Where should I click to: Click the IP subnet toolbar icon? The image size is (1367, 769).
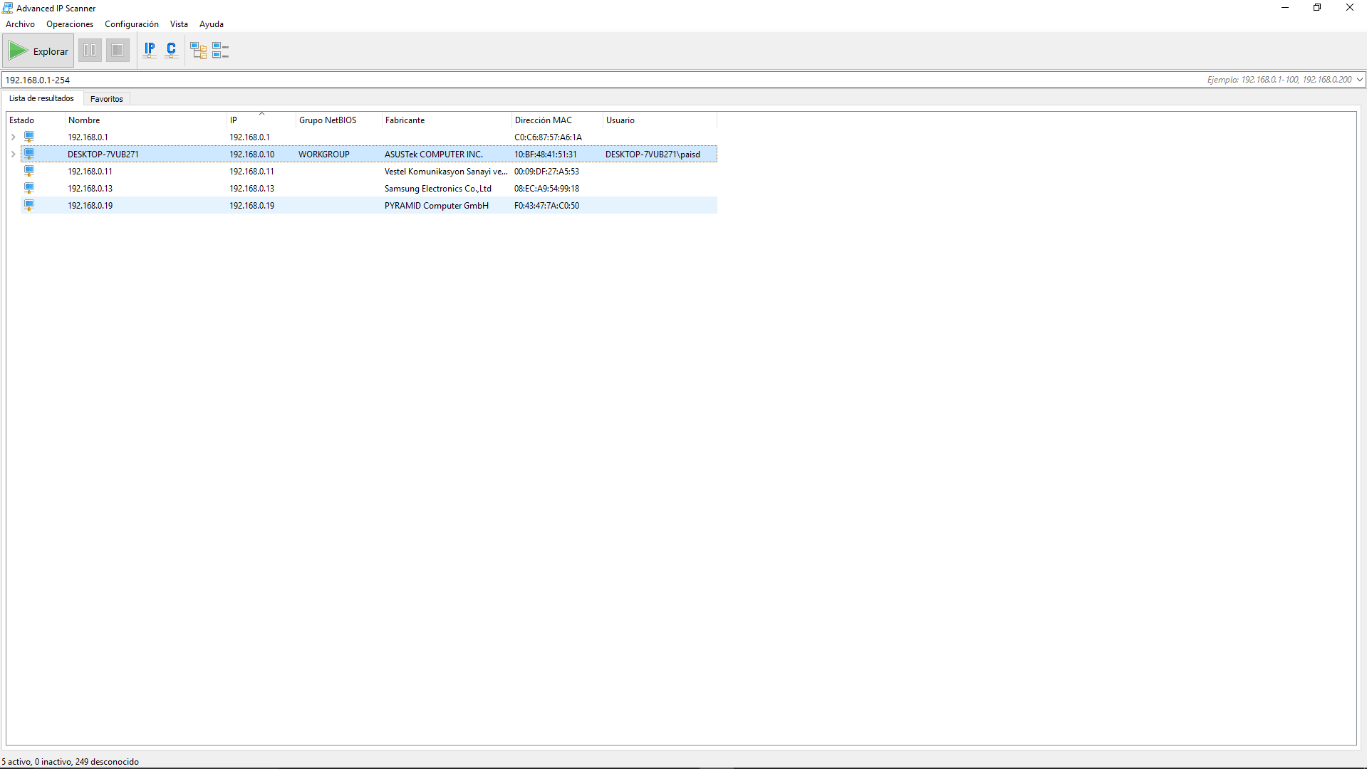150,51
